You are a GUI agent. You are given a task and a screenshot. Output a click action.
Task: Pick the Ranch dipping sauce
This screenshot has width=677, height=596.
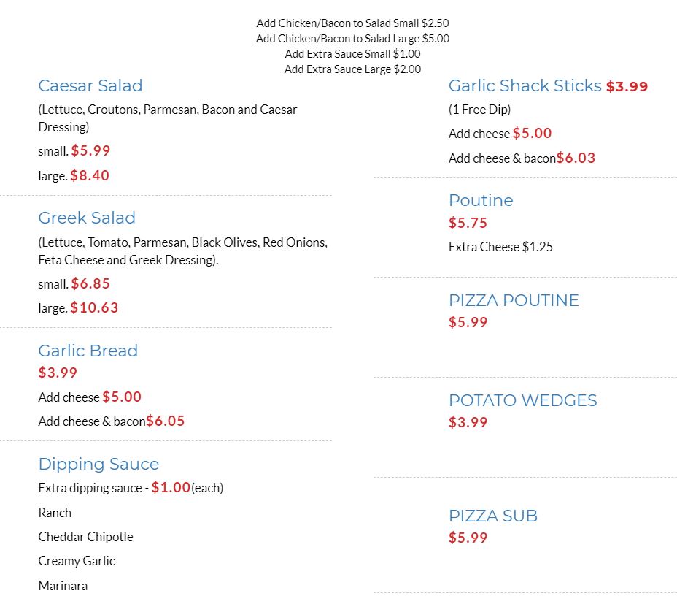(x=55, y=513)
